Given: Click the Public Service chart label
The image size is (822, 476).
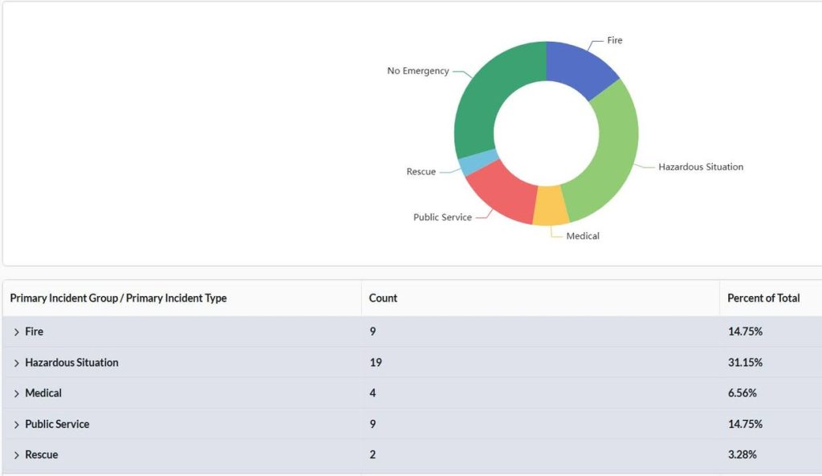Looking at the screenshot, I should coord(442,217).
